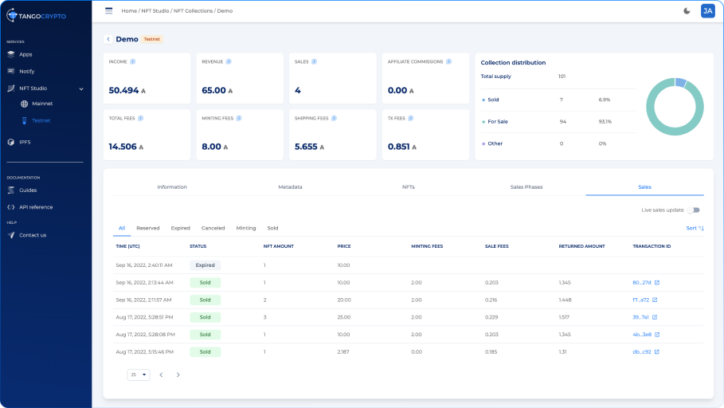Click the Minting Fees info icon
Viewport: 724px width, 408px height.
click(x=239, y=118)
